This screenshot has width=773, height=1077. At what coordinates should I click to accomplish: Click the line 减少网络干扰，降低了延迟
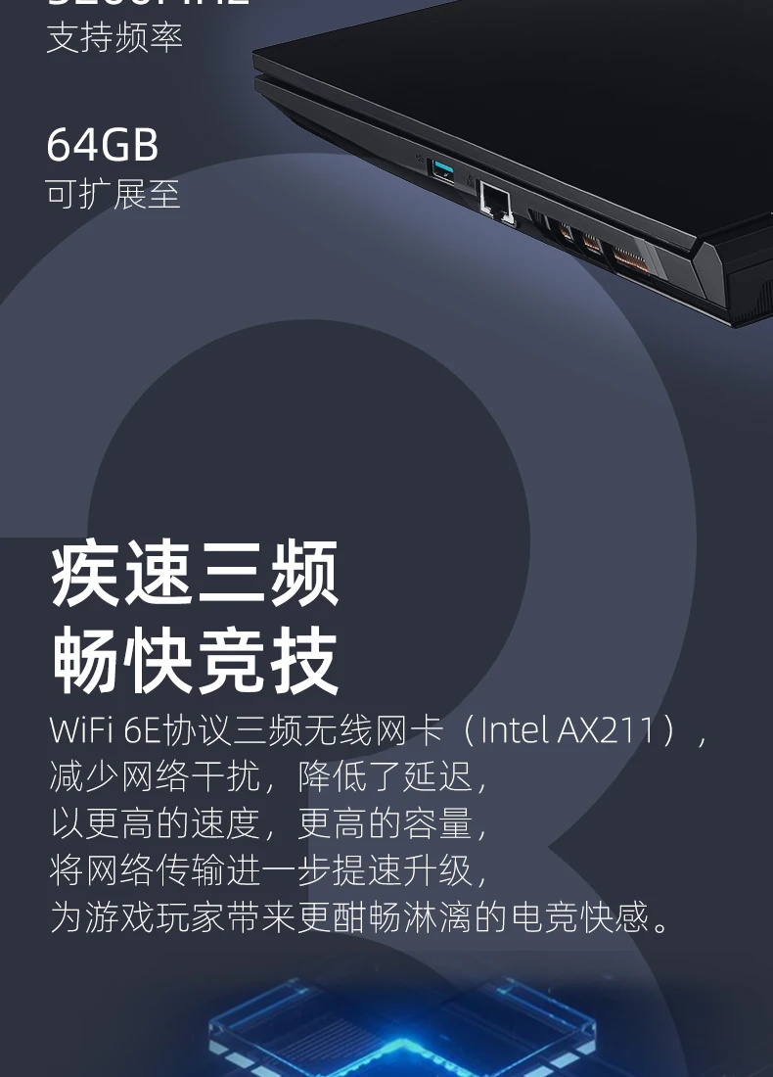point(268,776)
